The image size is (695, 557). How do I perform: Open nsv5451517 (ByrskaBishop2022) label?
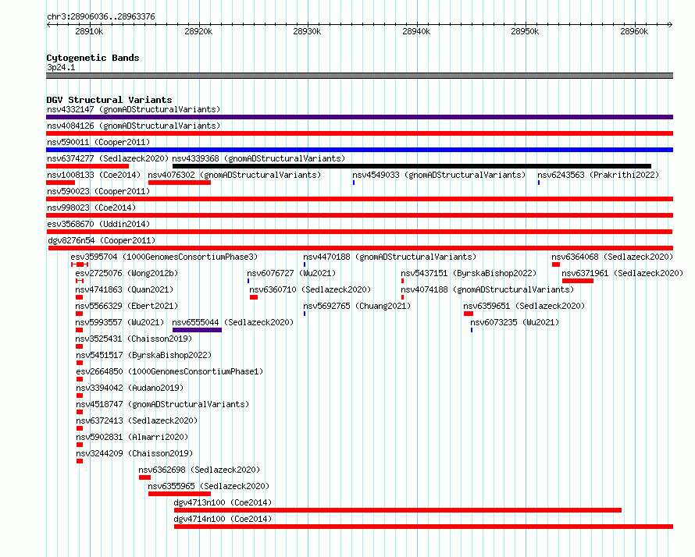point(144,355)
